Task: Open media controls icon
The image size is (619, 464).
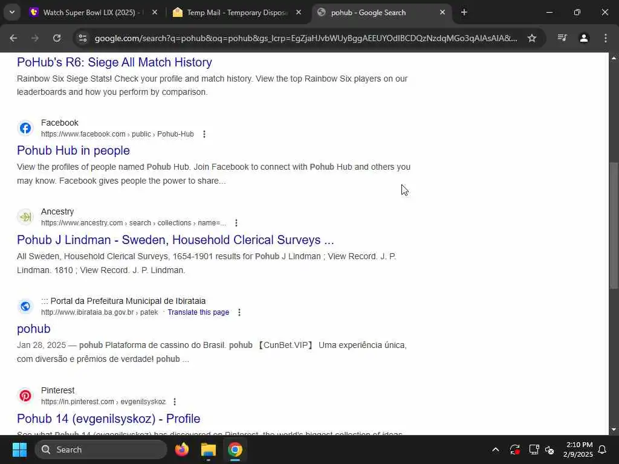Action: [x=562, y=38]
